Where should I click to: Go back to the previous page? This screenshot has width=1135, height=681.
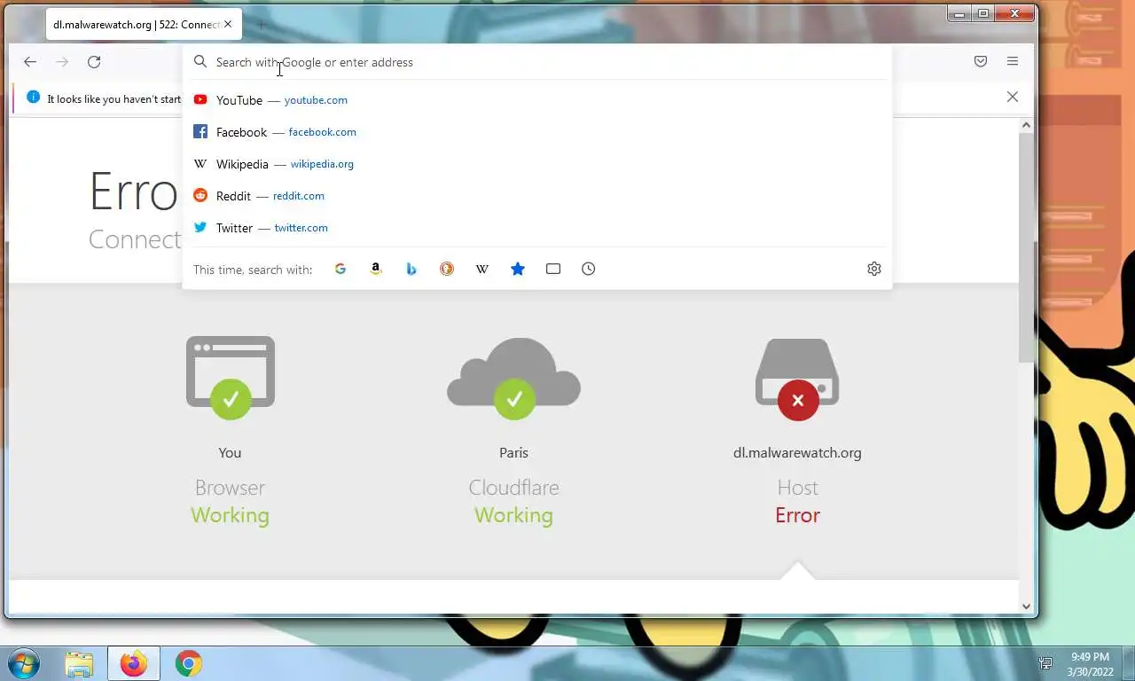(x=30, y=62)
